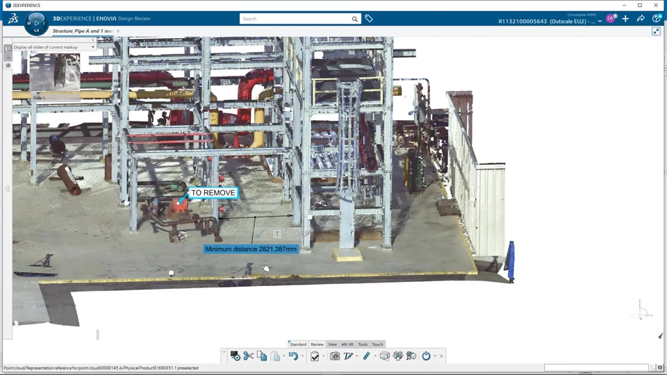Image resolution: width=667 pixels, height=375 pixels.
Task: Click the Dassault Systèmes 3DS logo
Action: click(x=13, y=19)
